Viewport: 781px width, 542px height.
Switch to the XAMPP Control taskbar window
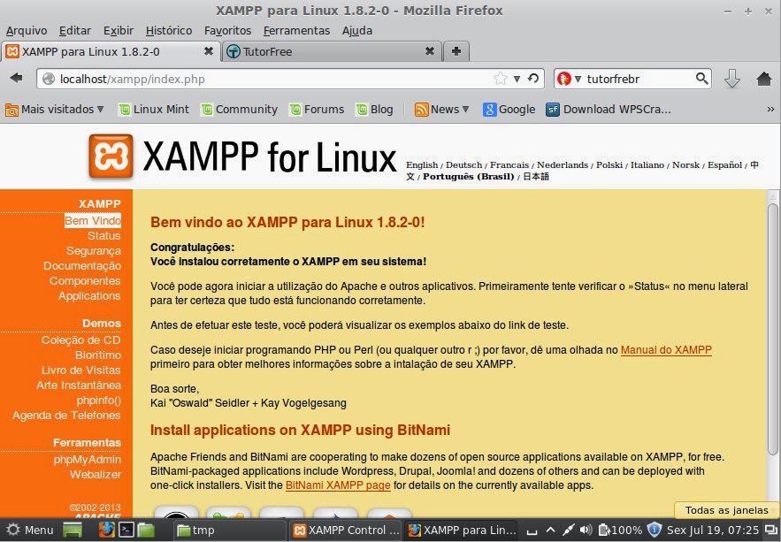[x=346, y=530]
